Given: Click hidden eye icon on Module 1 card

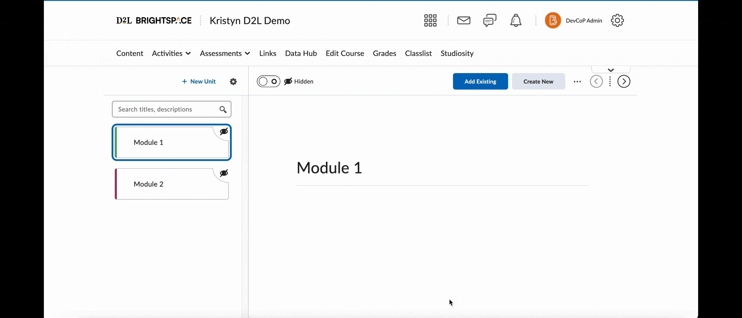Looking at the screenshot, I should coord(224,131).
